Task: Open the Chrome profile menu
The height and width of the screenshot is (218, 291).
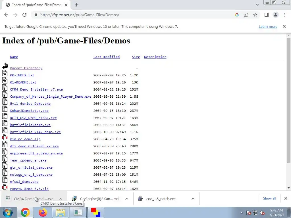Action: [x=276, y=15]
